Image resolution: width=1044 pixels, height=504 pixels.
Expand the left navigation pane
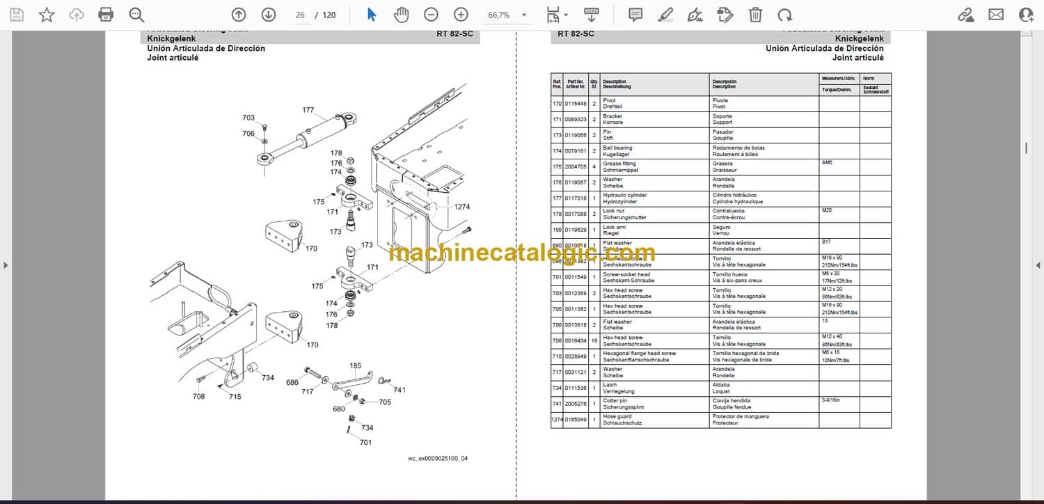pyautogui.click(x=6, y=265)
